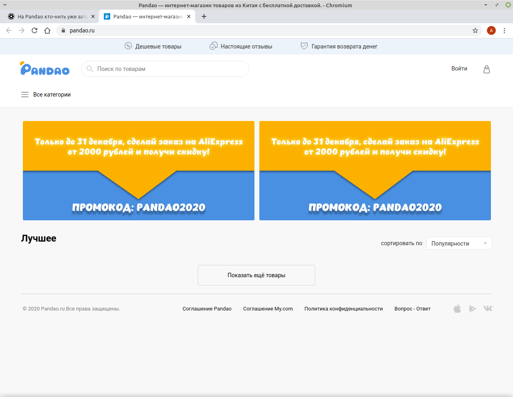The width and height of the screenshot is (513, 397).
Task: Click the padlock site info icon
Action: tap(63, 30)
